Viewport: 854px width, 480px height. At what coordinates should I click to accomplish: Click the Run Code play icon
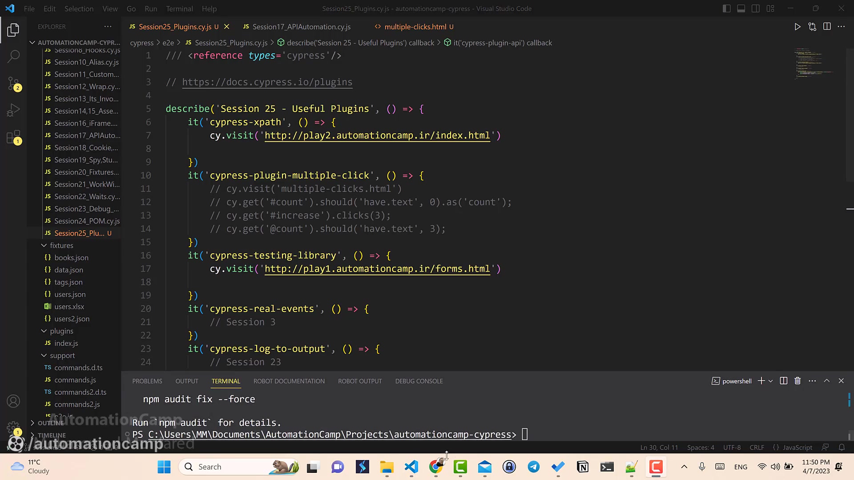pyautogui.click(x=798, y=27)
